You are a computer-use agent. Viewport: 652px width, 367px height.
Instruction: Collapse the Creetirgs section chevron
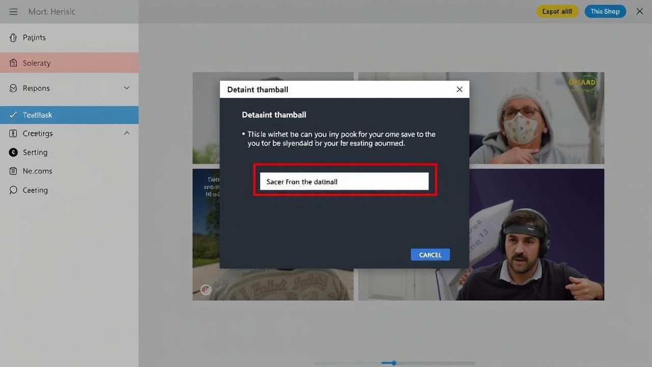[x=127, y=133]
